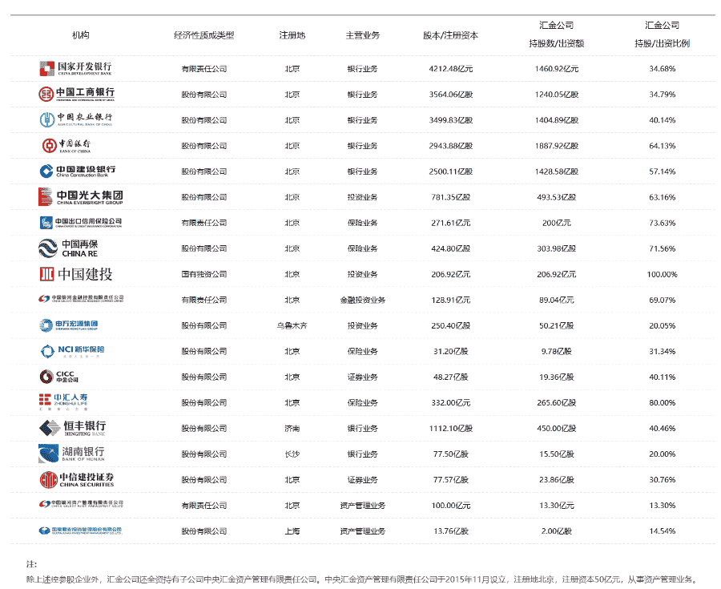The image size is (721, 589).
Task: Click the 乌鲁木齐 registration location cell
Action: (x=292, y=325)
